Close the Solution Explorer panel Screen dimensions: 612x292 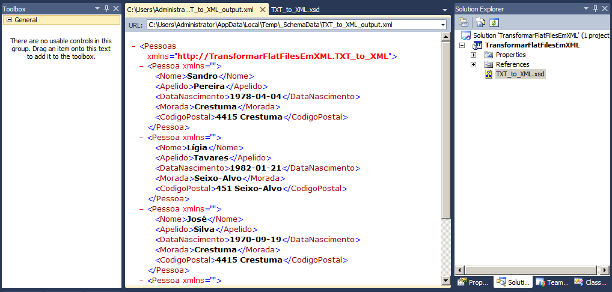coord(605,8)
